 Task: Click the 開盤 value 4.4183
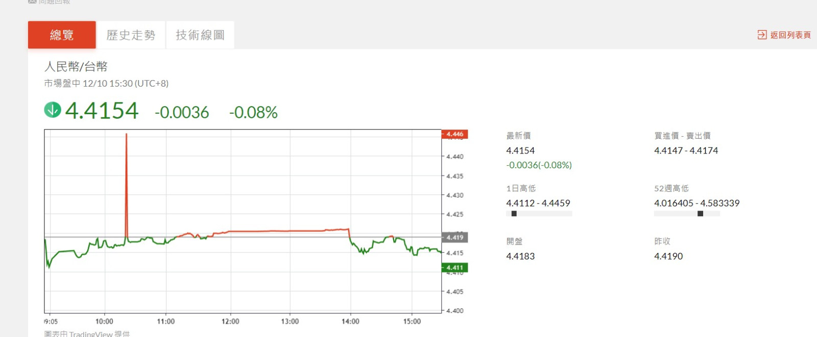[x=520, y=256]
